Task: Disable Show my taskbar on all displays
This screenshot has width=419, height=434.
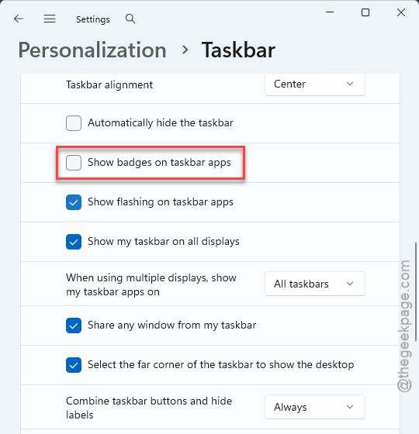Action: pyautogui.click(x=74, y=242)
